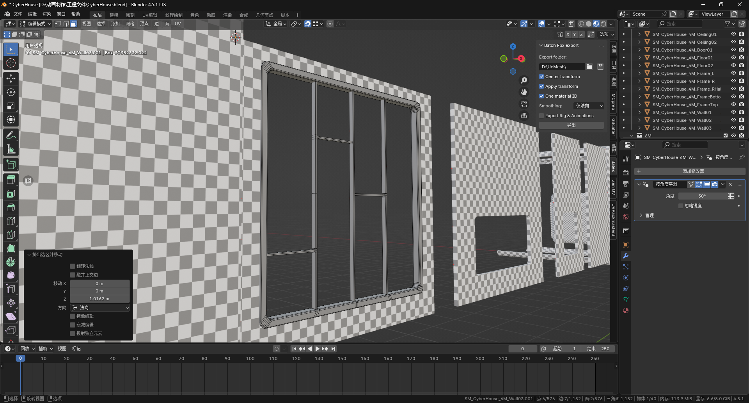Enable 忽略锐度 checkbox in modifier
Viewport: 749px width, 403px height.
tap(681, 206)
